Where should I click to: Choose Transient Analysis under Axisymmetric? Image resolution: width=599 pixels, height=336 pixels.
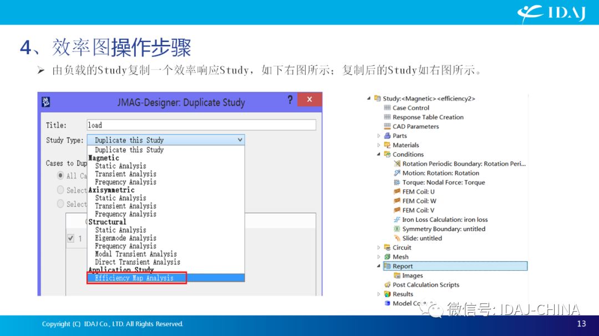(166, 206)
